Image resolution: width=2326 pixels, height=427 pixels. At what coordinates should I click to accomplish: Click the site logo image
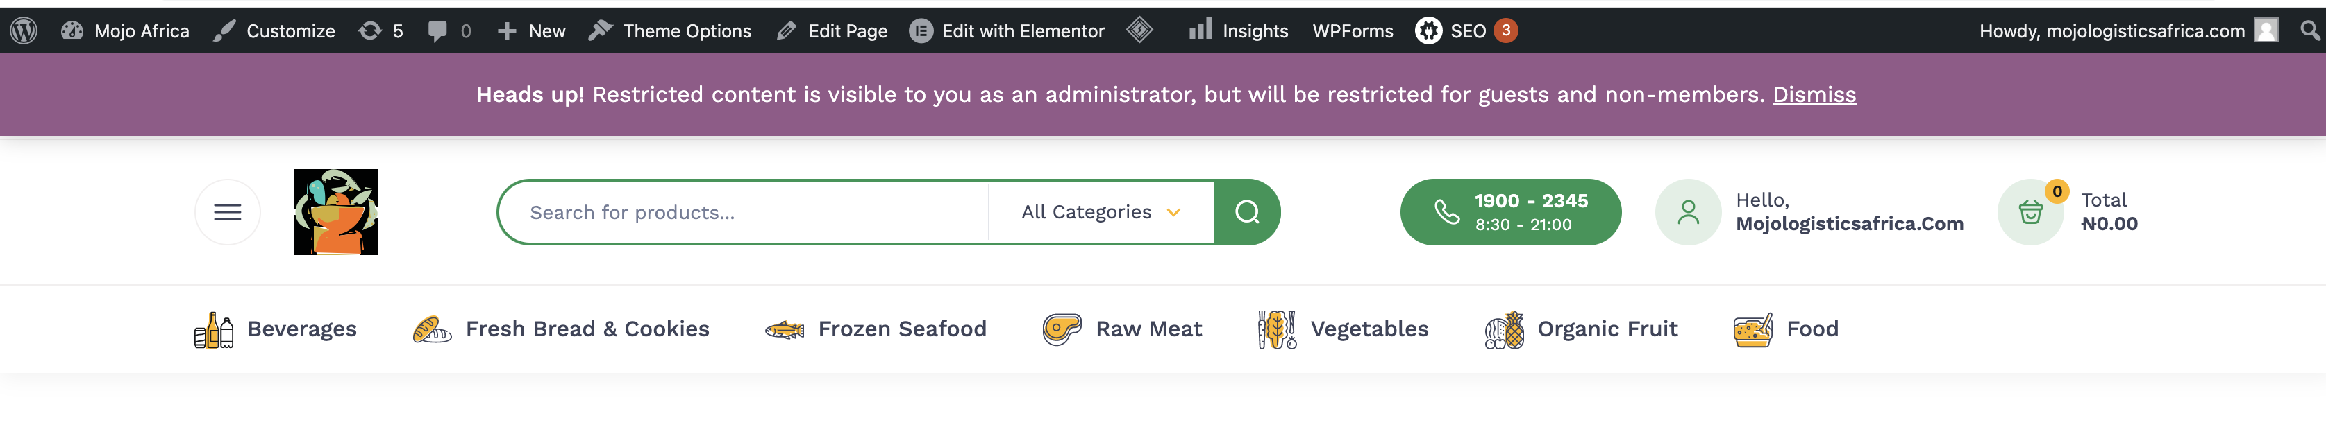pos(336,211)
